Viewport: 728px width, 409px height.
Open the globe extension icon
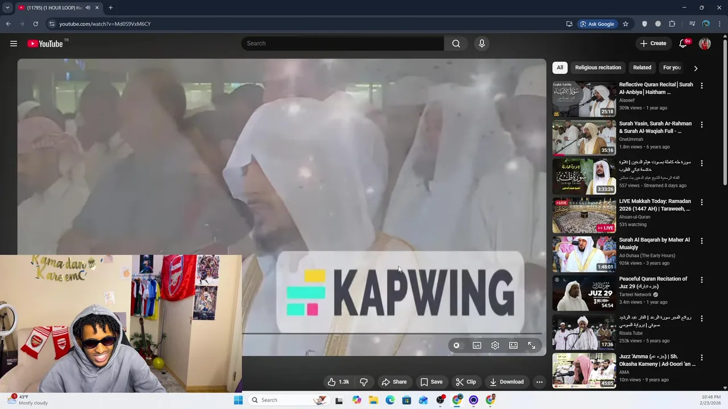658,24
